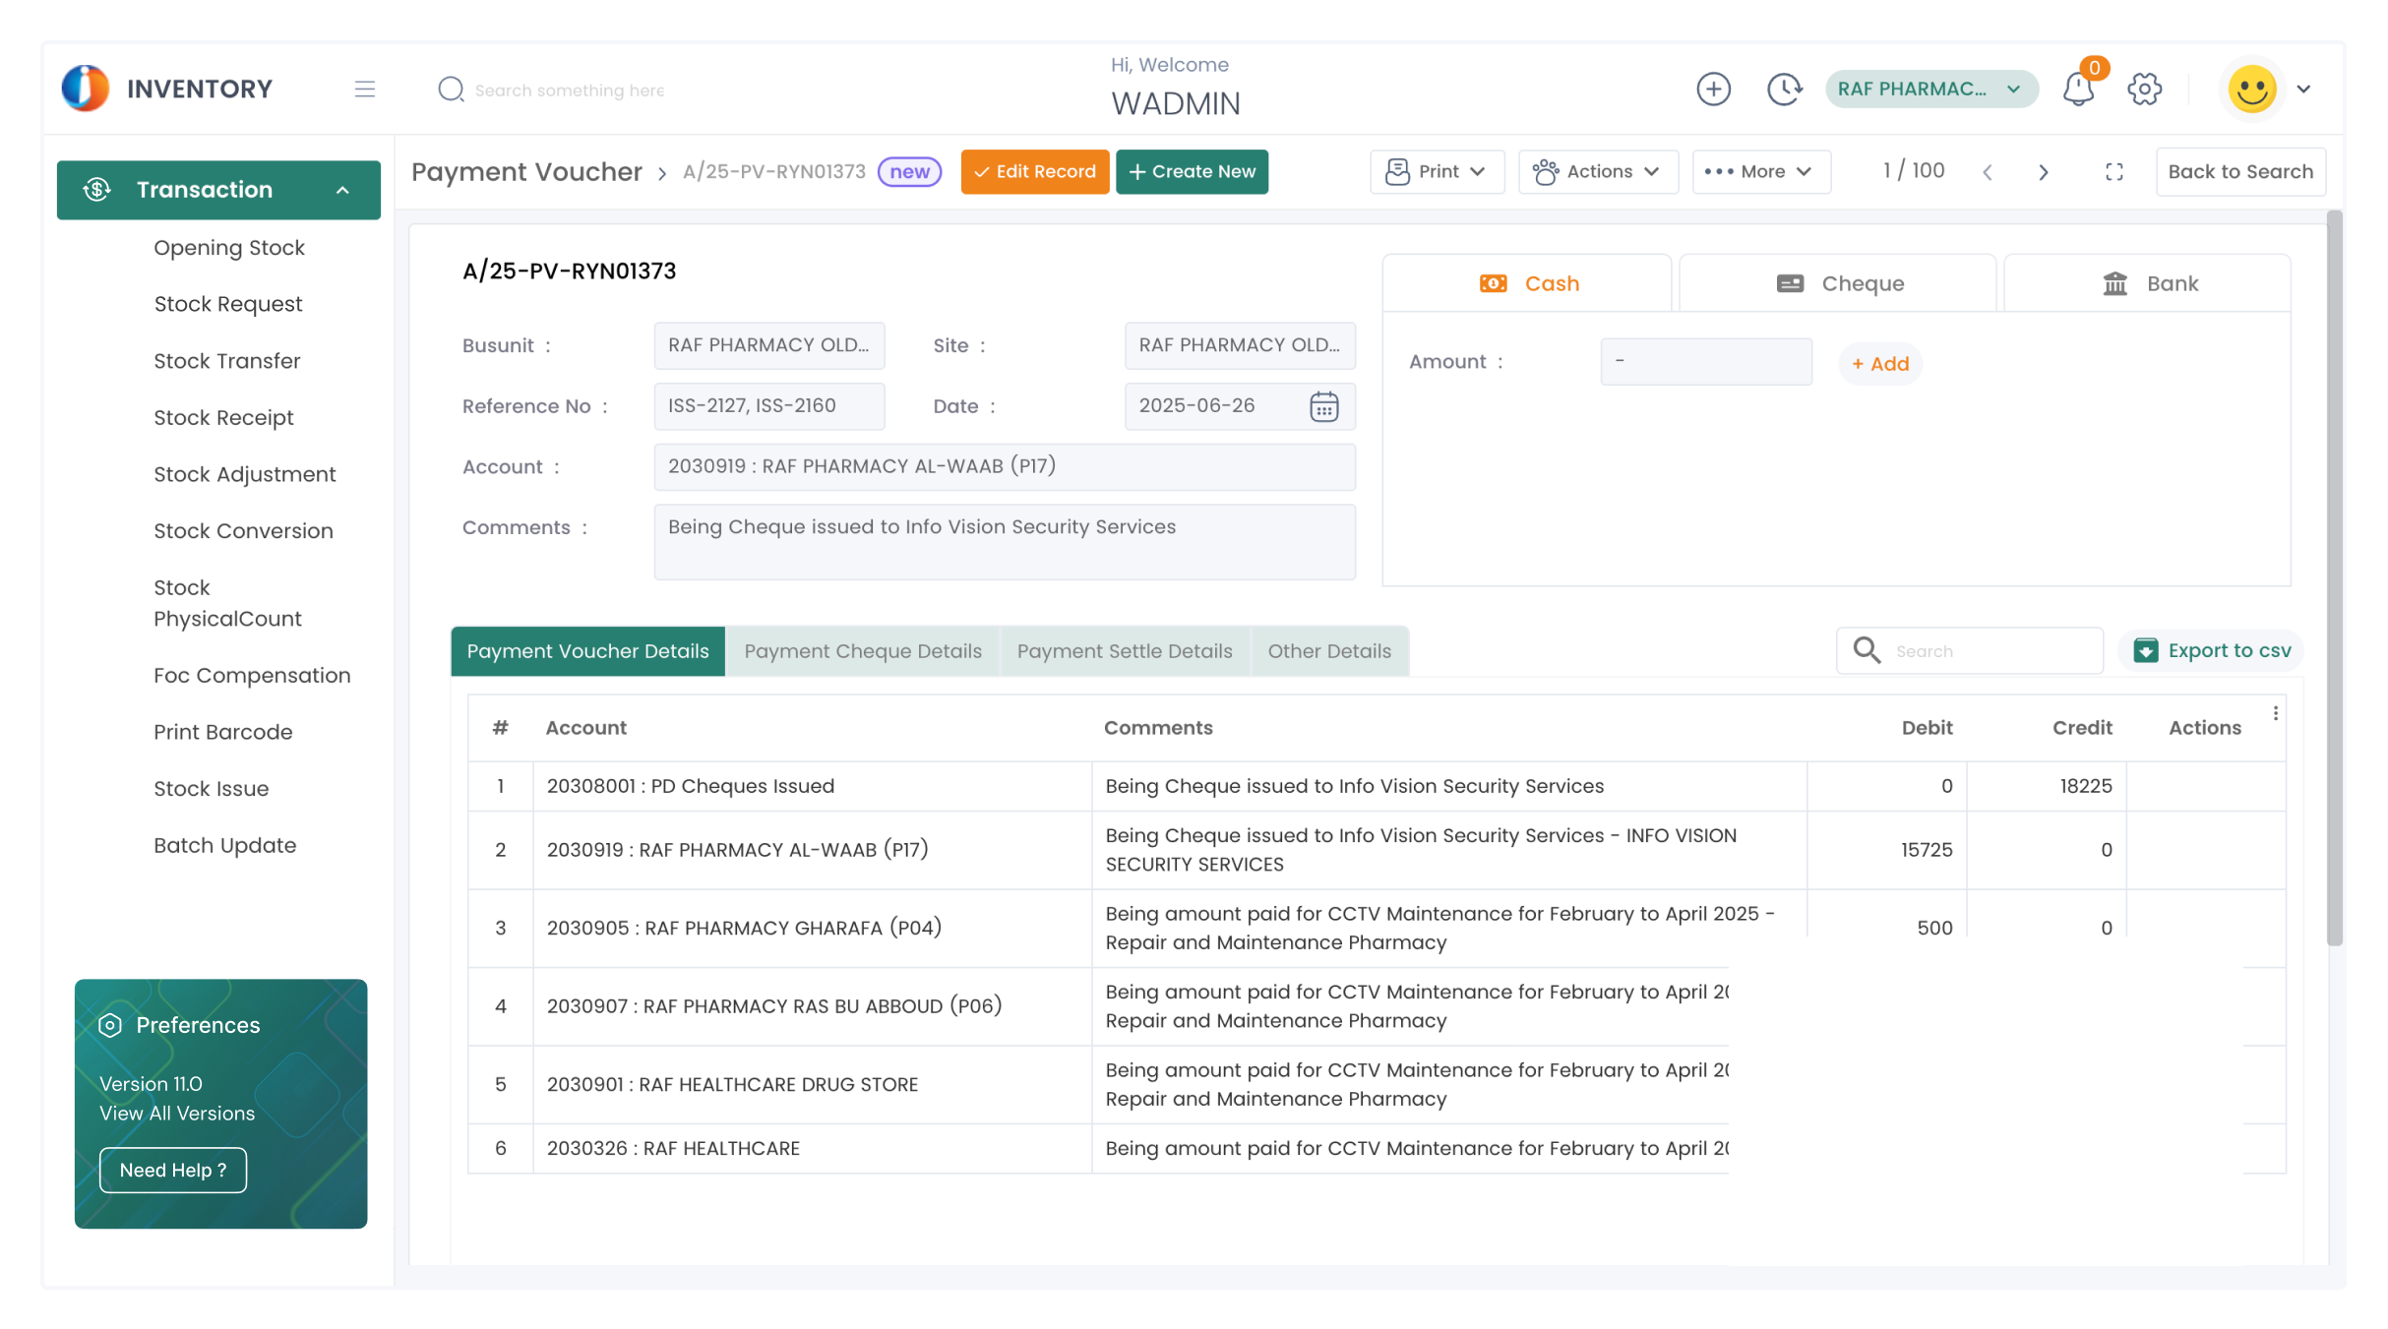Open the RAF PHARMAC... company dropdown
The image size is (2388, 1329).
[1930, 90]
